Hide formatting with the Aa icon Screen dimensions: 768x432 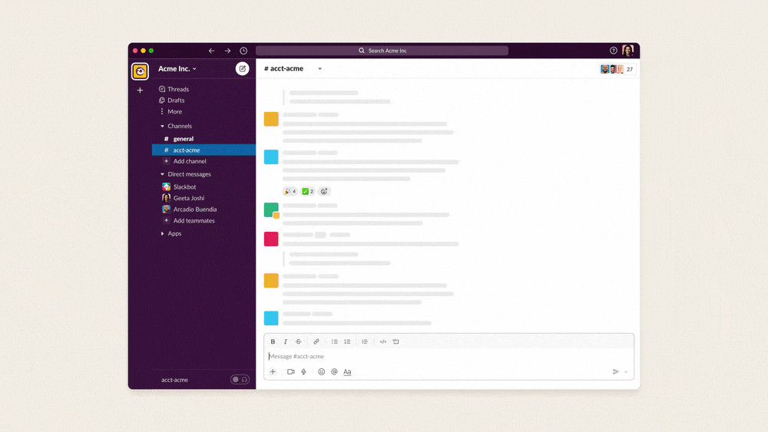coord(347,372)
